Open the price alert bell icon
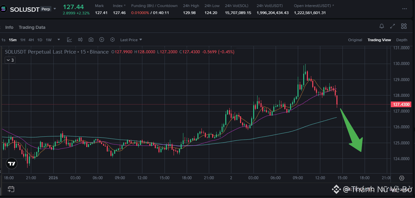The width and height of the screenshot is (415, 198). [x=382, y=26]
